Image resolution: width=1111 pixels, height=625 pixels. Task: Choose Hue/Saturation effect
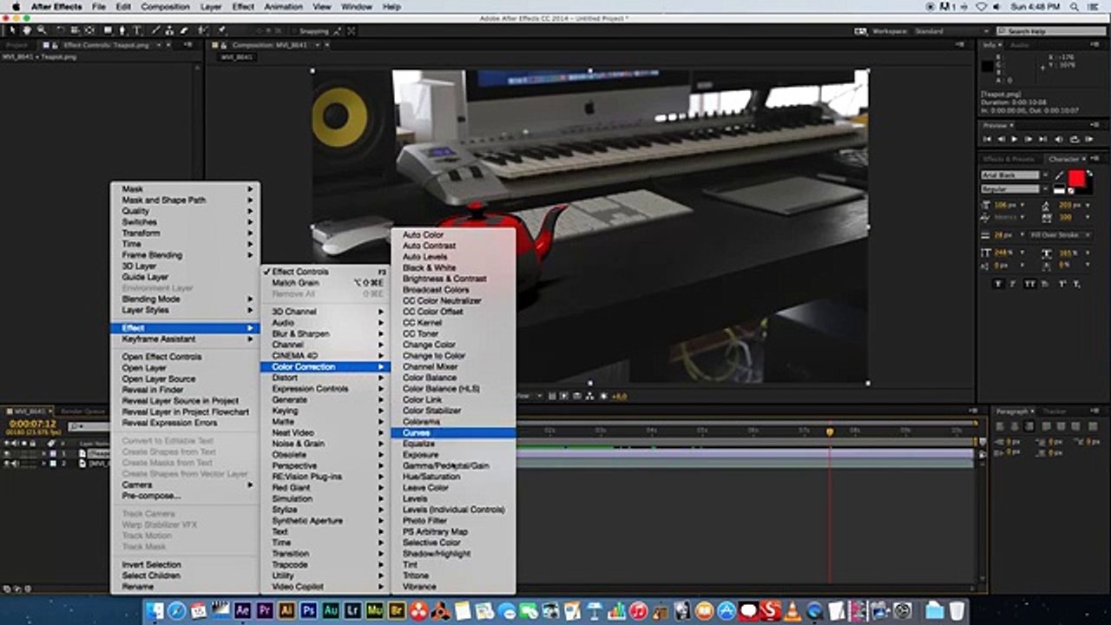point(453,477)
